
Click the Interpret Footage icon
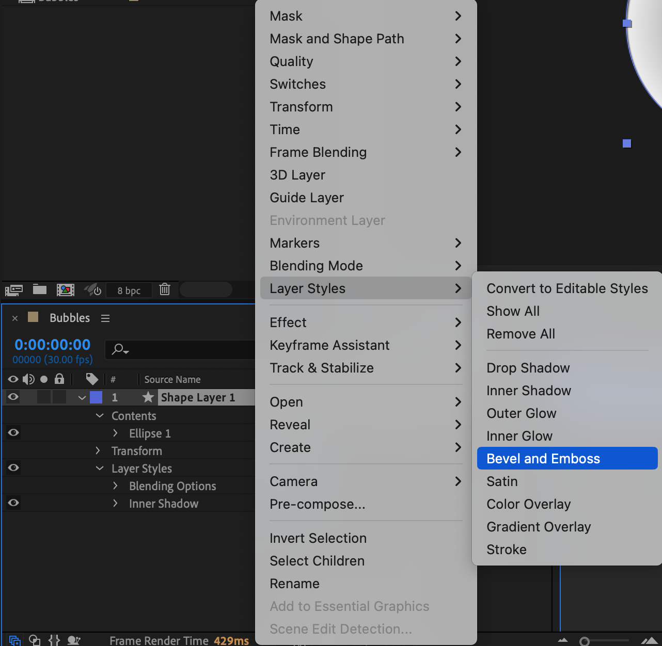click(x=14, y=290)
